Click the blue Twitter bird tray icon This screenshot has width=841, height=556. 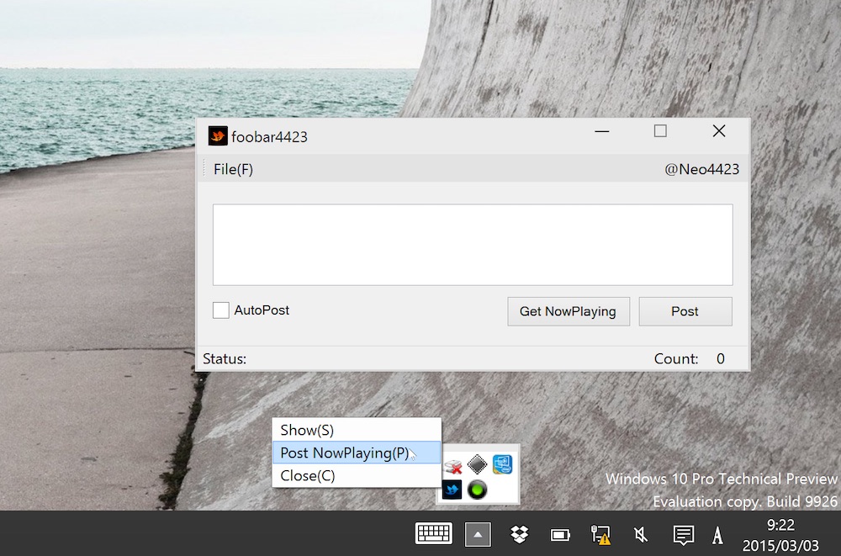coord(452,489)
